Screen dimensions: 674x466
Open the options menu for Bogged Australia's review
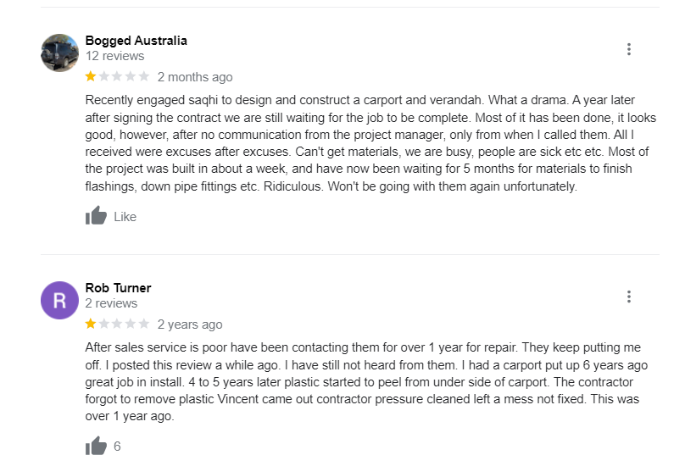point(628,49)
